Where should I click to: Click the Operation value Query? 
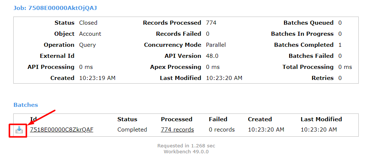point(87,45)
